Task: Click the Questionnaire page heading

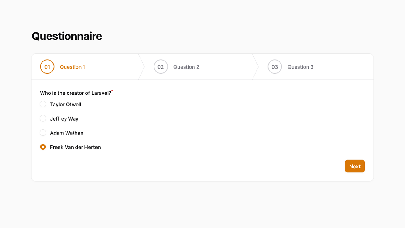Action: pyautogui.click(x=67, y=36)
